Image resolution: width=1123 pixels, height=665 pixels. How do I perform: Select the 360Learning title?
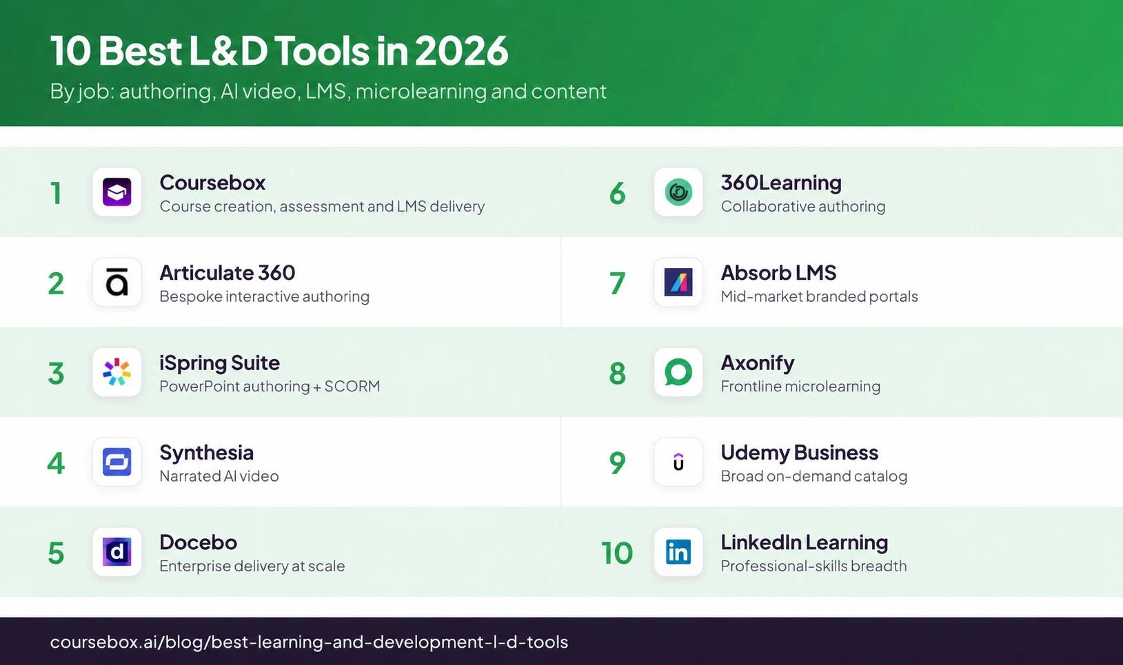pyautogui.click(x=781, y=183)
